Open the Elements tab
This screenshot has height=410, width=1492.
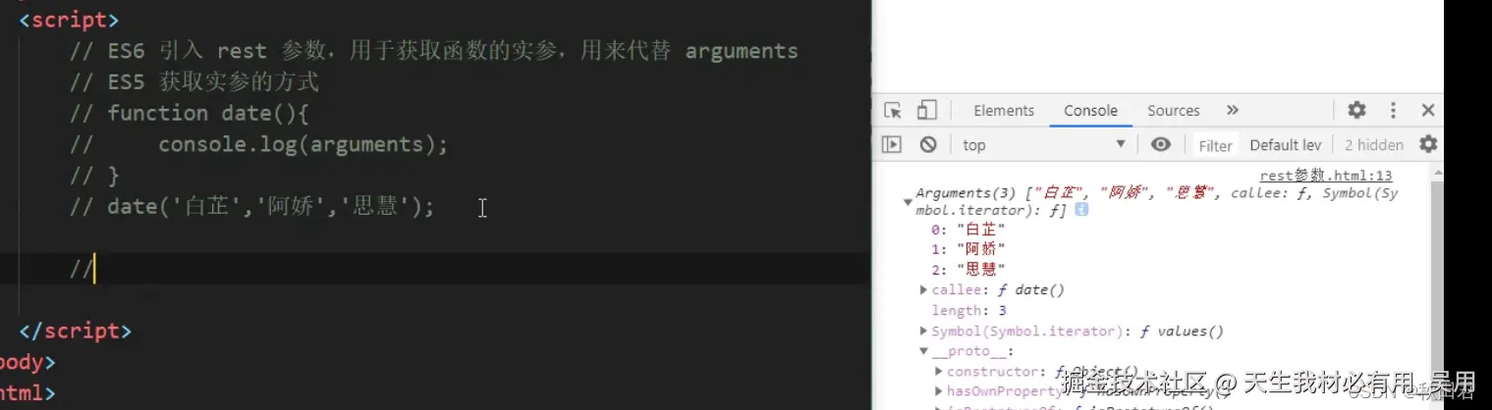[x=1004, y=111]
